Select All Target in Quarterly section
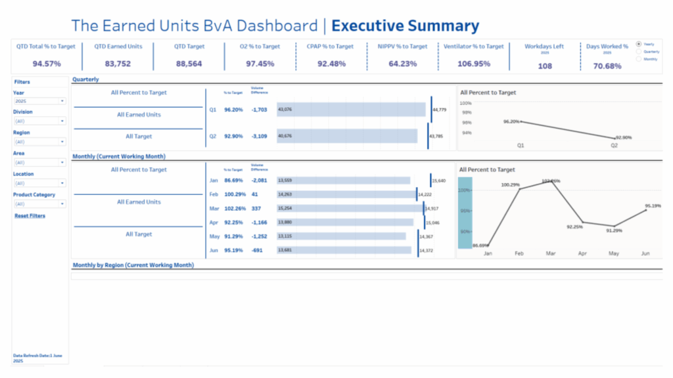The image size is (673, 378). coord(139,136)
